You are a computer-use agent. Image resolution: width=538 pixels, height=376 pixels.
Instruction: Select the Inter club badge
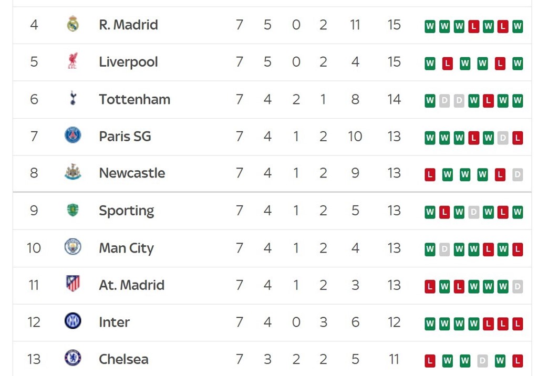(73, 321)
